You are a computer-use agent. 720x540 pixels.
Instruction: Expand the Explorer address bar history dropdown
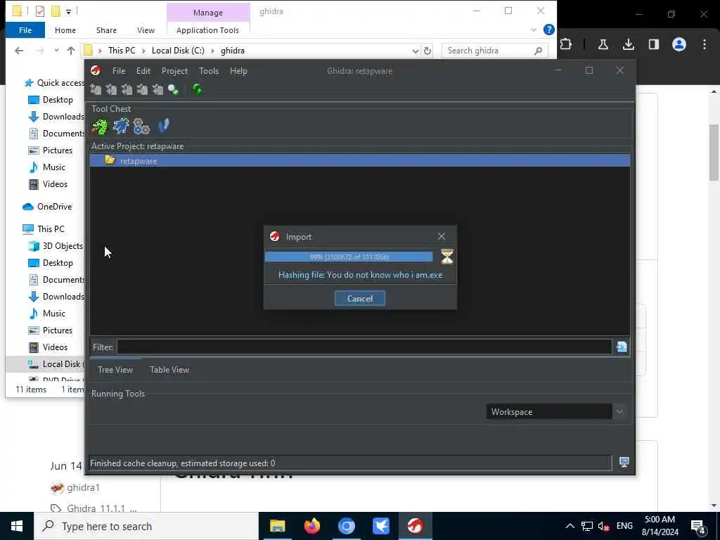[x=415, y=51]
